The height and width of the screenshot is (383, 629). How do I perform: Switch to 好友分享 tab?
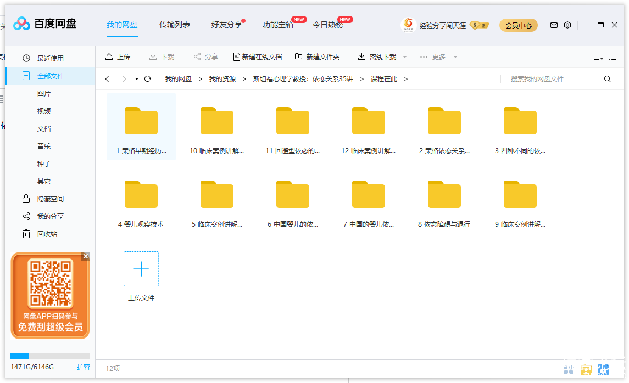[x=227, y=25]
